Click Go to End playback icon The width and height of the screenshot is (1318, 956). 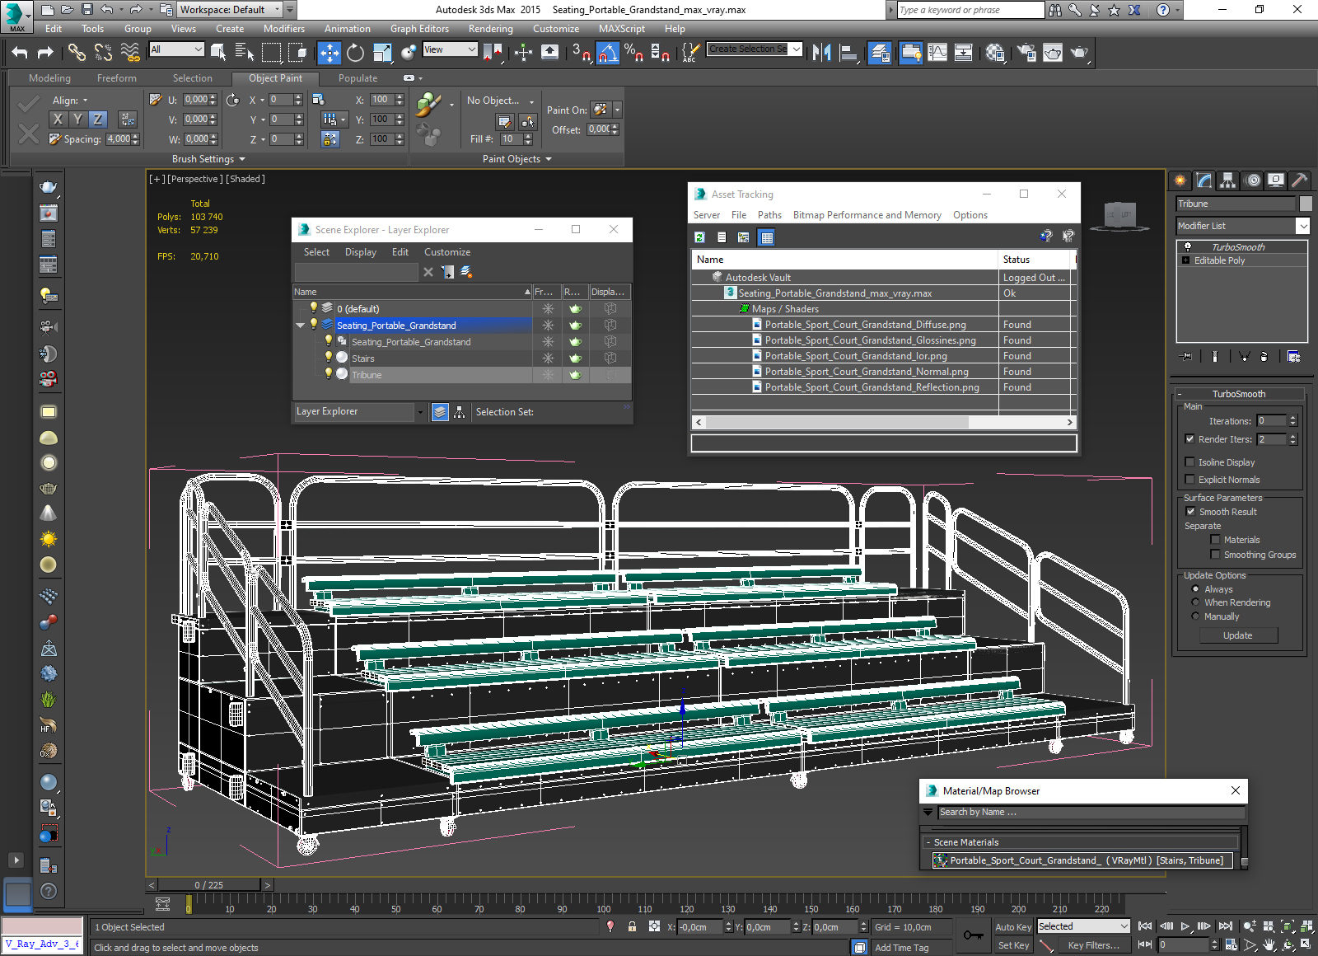tap(1226, 926)
